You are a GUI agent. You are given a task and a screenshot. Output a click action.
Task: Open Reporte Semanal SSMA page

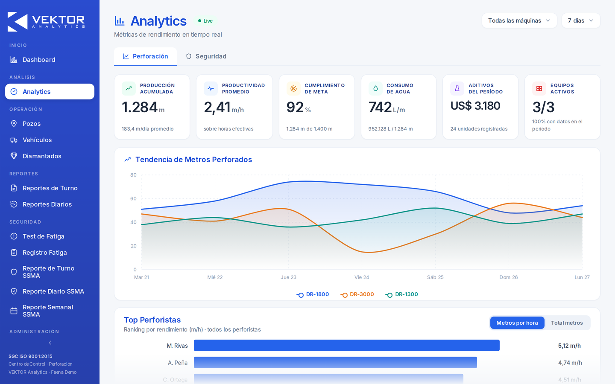tap(50, 311)
